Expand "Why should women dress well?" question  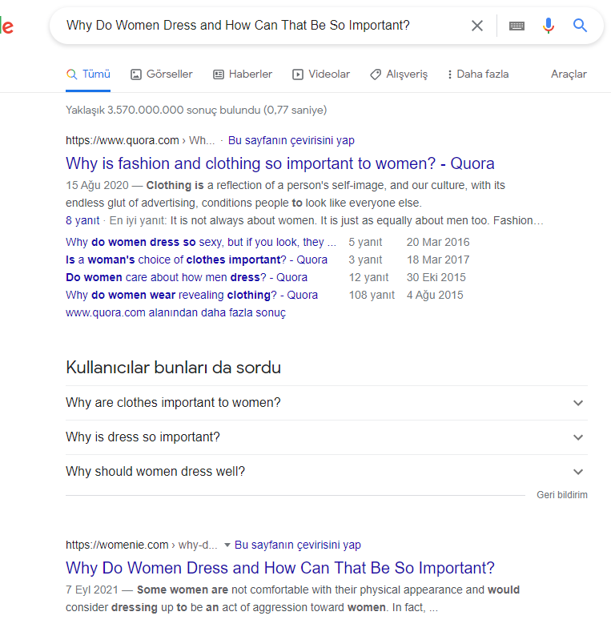pos(327,472)
